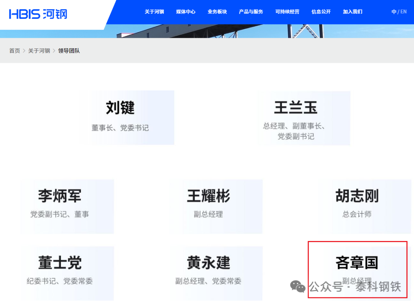
Task: Open the 信息公开 menu
Action: click(x=321, y=11)
